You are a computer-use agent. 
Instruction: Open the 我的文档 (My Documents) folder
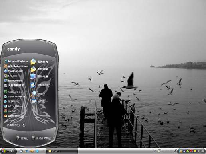[39, 62]
